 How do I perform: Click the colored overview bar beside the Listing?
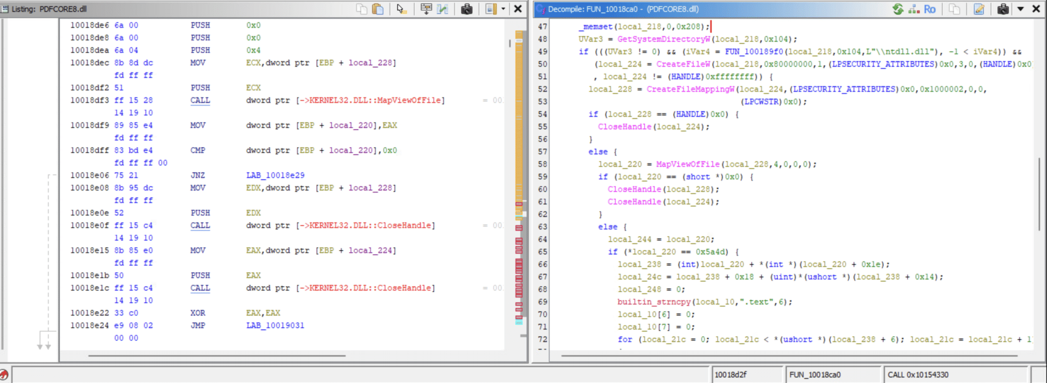[519, 178]
